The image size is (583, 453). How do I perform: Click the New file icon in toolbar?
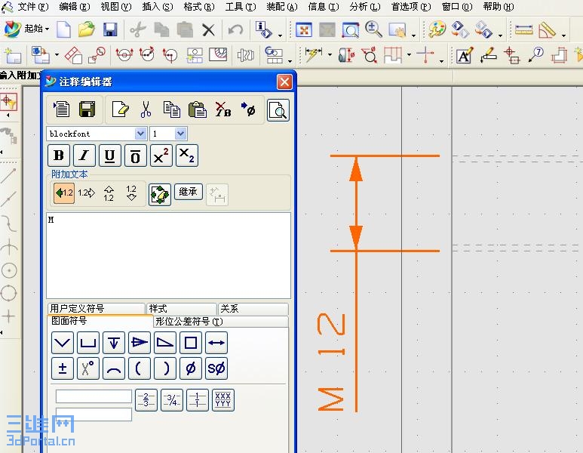point(63,29)
